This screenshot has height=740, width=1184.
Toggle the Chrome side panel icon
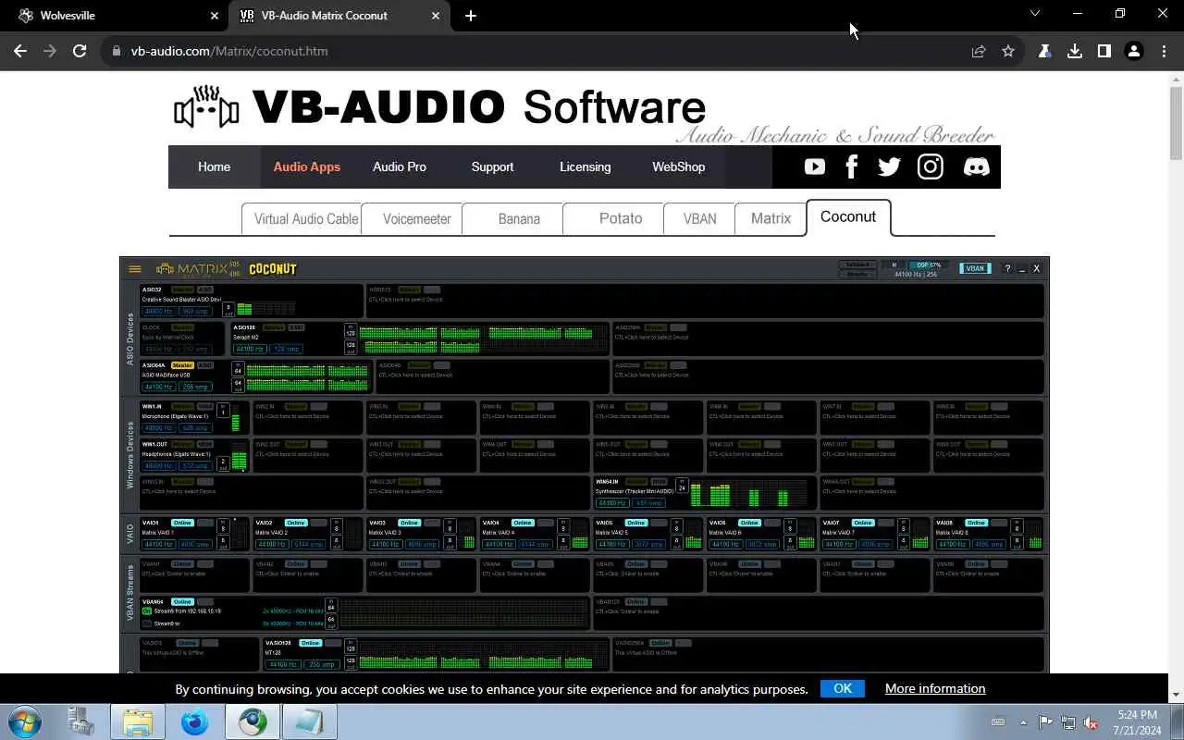coord(1104,51)
